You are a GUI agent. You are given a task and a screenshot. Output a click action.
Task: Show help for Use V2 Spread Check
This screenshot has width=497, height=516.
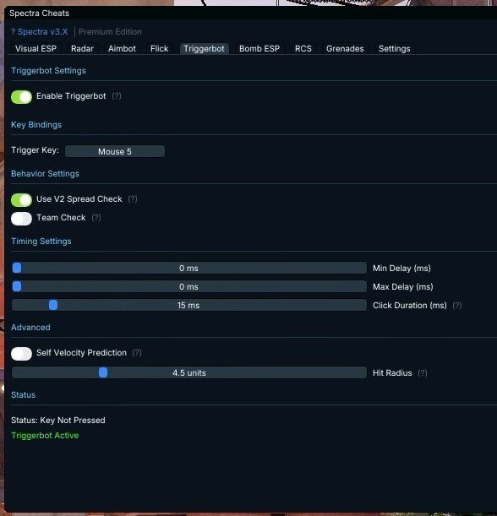[133, 198]
